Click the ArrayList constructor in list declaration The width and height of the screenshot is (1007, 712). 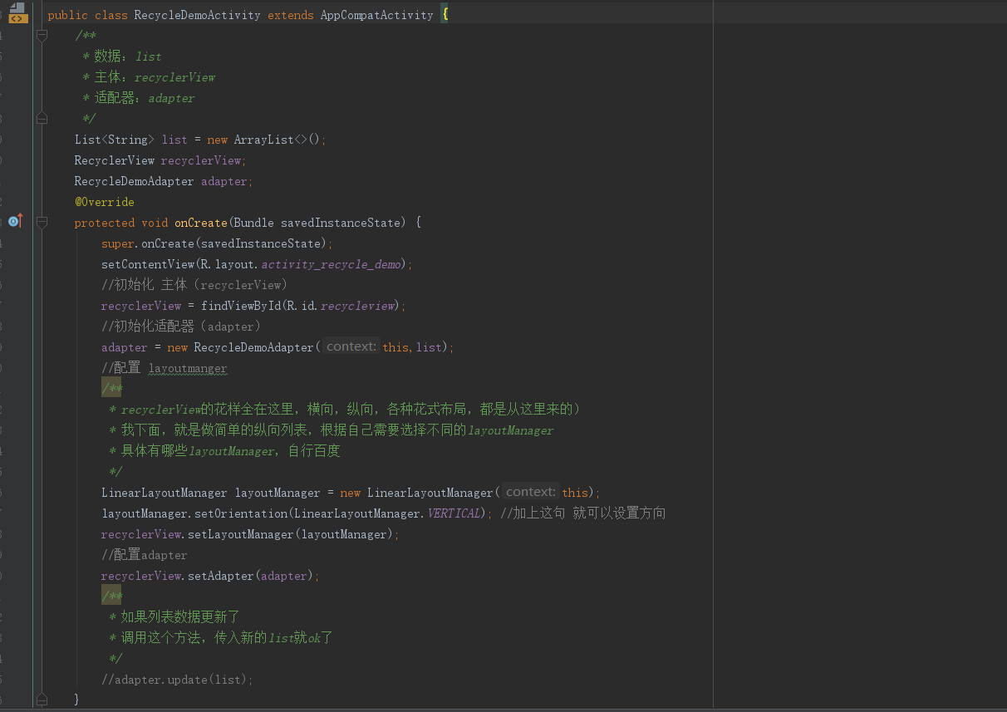263,140
